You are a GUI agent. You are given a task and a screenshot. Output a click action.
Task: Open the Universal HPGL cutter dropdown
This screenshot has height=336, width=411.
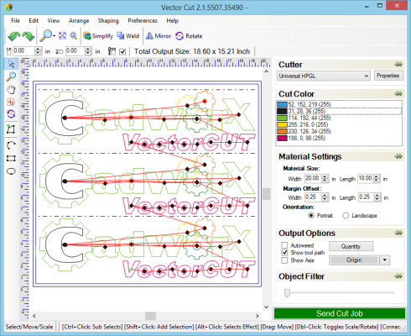324,76
